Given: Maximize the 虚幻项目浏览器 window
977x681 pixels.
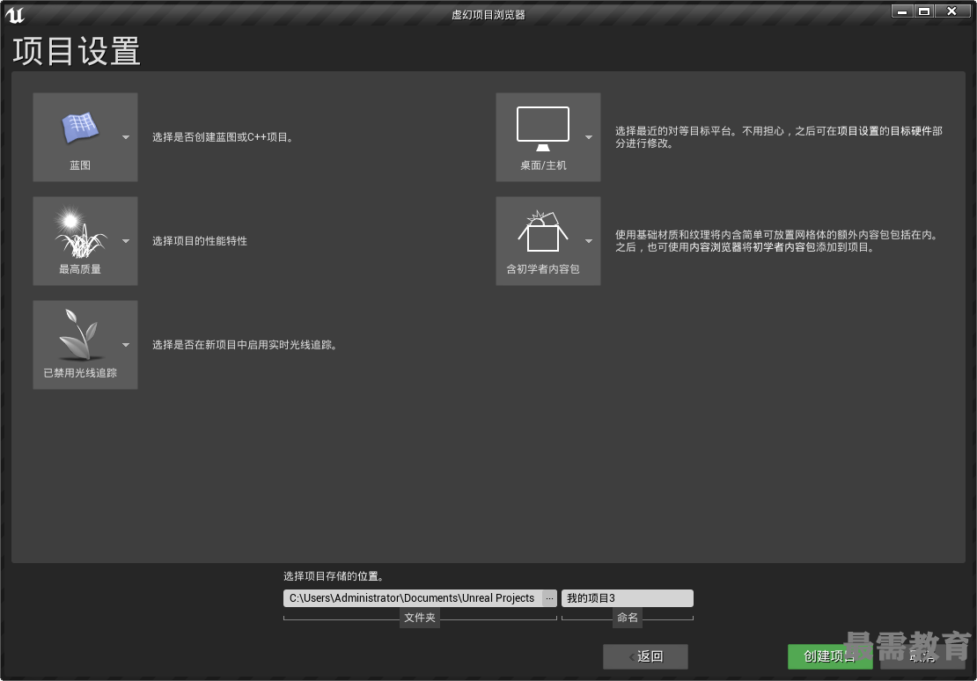Looking at the screenshot, I should (x=924, y=11).
